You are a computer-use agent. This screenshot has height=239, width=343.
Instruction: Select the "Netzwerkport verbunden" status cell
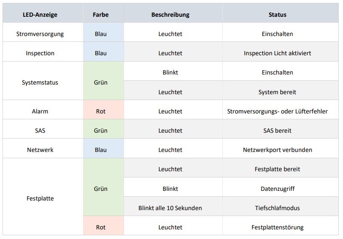pyautogui.click(x=277, y=150)
